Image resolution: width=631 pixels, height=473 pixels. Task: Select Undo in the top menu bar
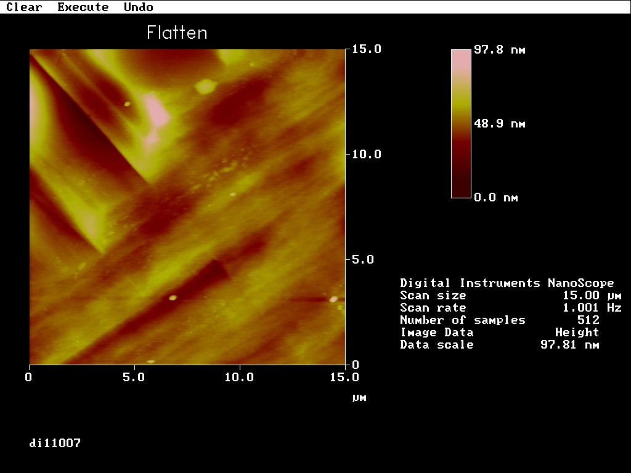(x=138, y=7)
